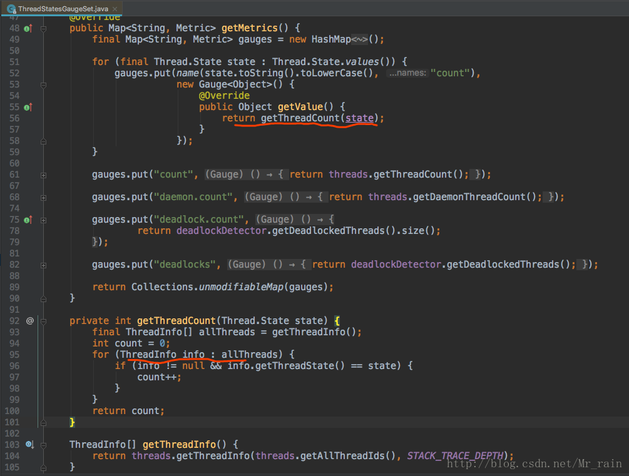Click the "deadlocks" string literal

[x=185, y=264]
